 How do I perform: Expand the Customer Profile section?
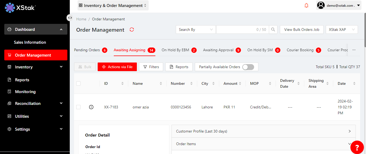pos(263,131)
